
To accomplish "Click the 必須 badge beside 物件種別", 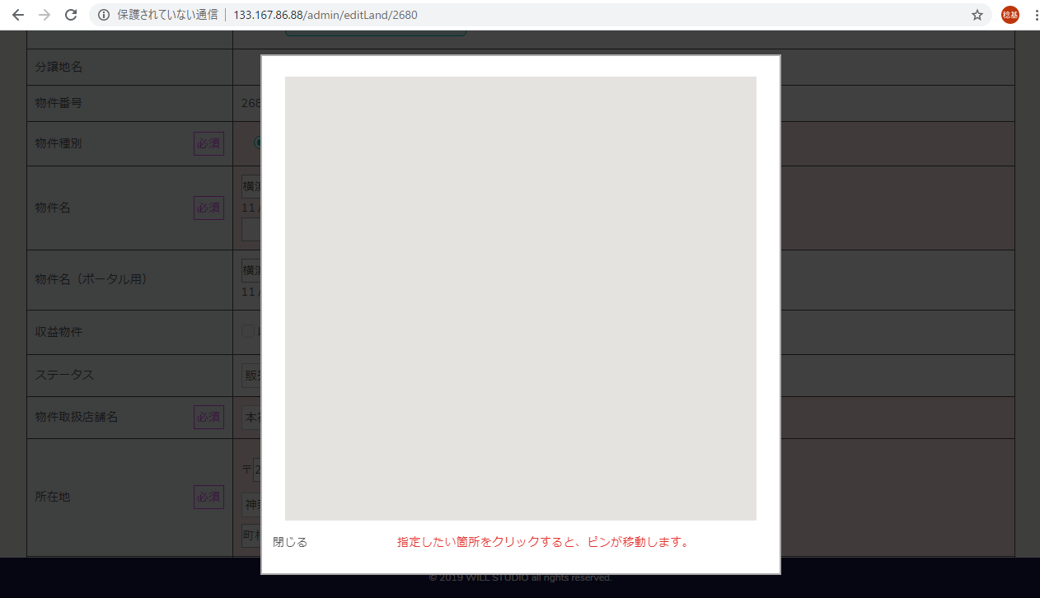I will (208, 143).
